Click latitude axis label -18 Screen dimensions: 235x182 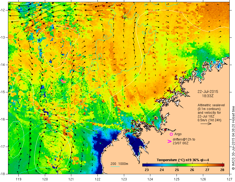coord(3,174)
